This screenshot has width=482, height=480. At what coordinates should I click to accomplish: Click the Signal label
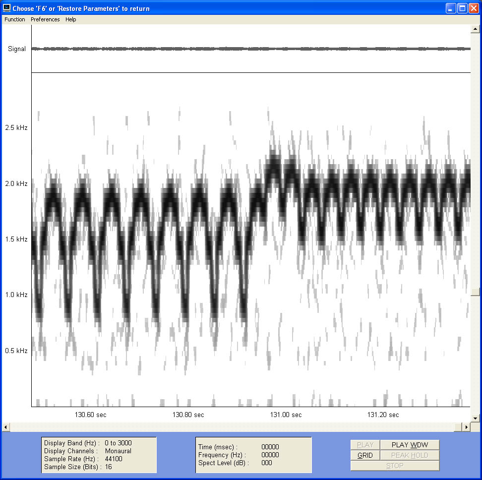click(x=17, y=49)
